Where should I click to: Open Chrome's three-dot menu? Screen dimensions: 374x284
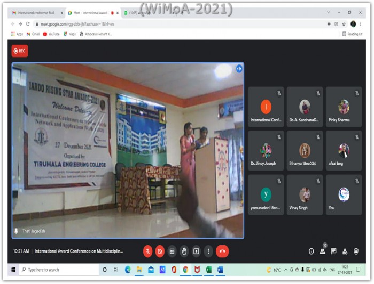pos(362,24)
